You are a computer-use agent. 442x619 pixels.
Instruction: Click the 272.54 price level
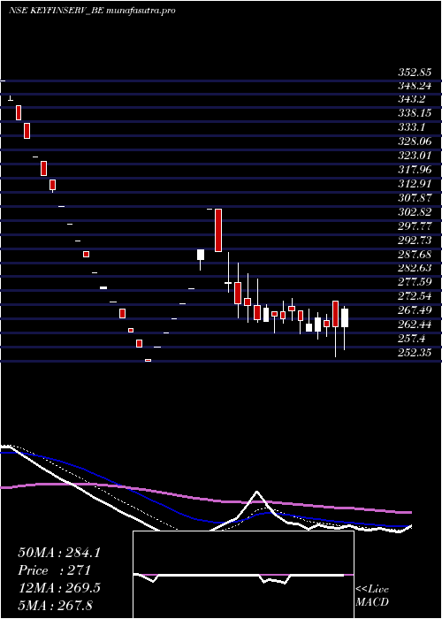coord(414,296)
